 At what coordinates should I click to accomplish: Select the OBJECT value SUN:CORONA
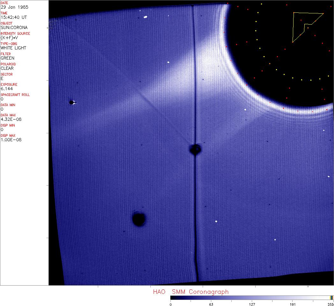tap(14, 27)
